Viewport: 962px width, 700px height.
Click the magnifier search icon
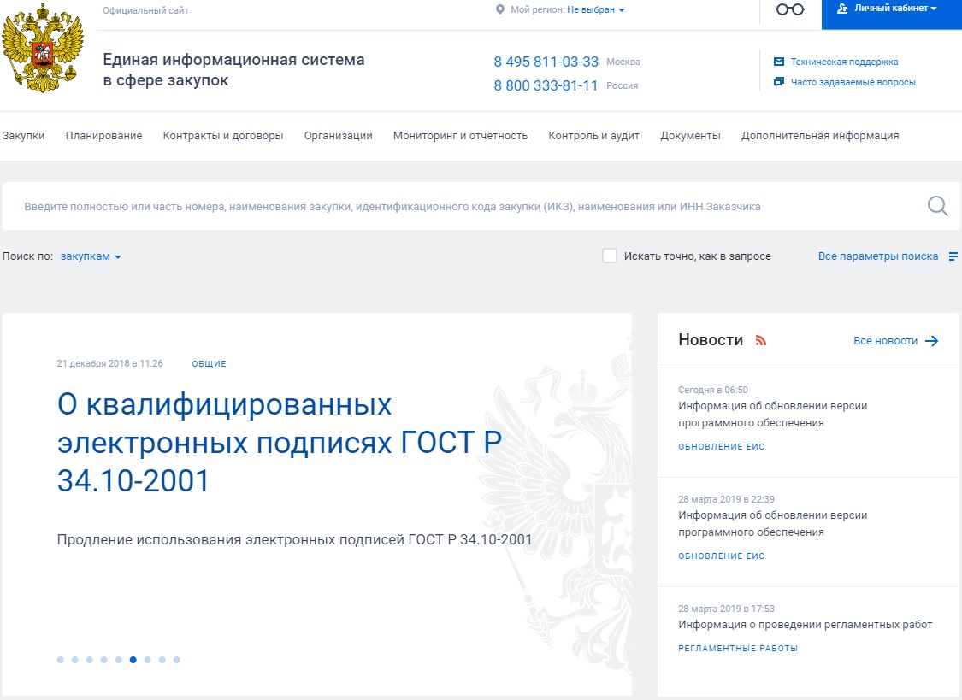(x=938, y=206)
